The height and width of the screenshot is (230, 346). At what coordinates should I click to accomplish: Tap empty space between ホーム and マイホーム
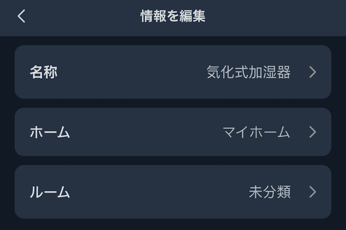pyautogui.click(x=146, y=132)
